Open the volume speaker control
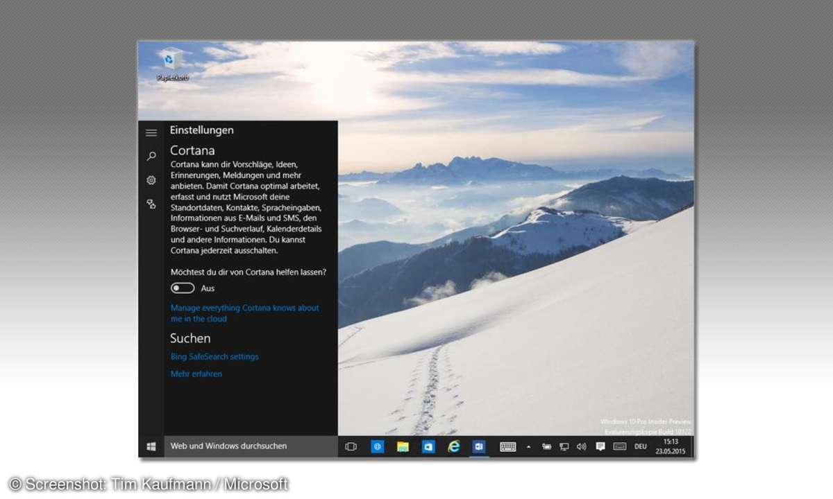This screenshot has height=499, width=833. 581,447
